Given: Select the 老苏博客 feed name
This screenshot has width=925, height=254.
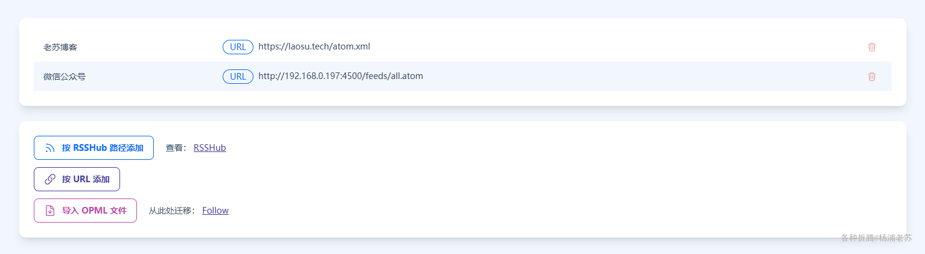Looking at the screenshot, I should pos(60,47).
